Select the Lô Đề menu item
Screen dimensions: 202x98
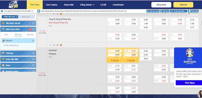(x=103, y=5)
